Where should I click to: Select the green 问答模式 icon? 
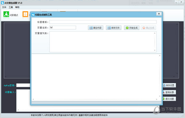(6, 14)
